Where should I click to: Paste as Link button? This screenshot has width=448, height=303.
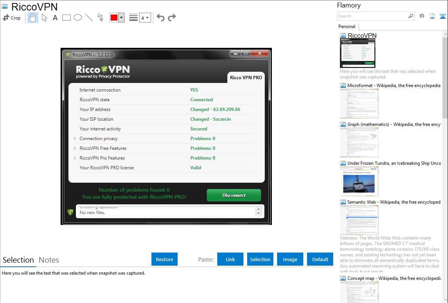[x=230, y=259]
